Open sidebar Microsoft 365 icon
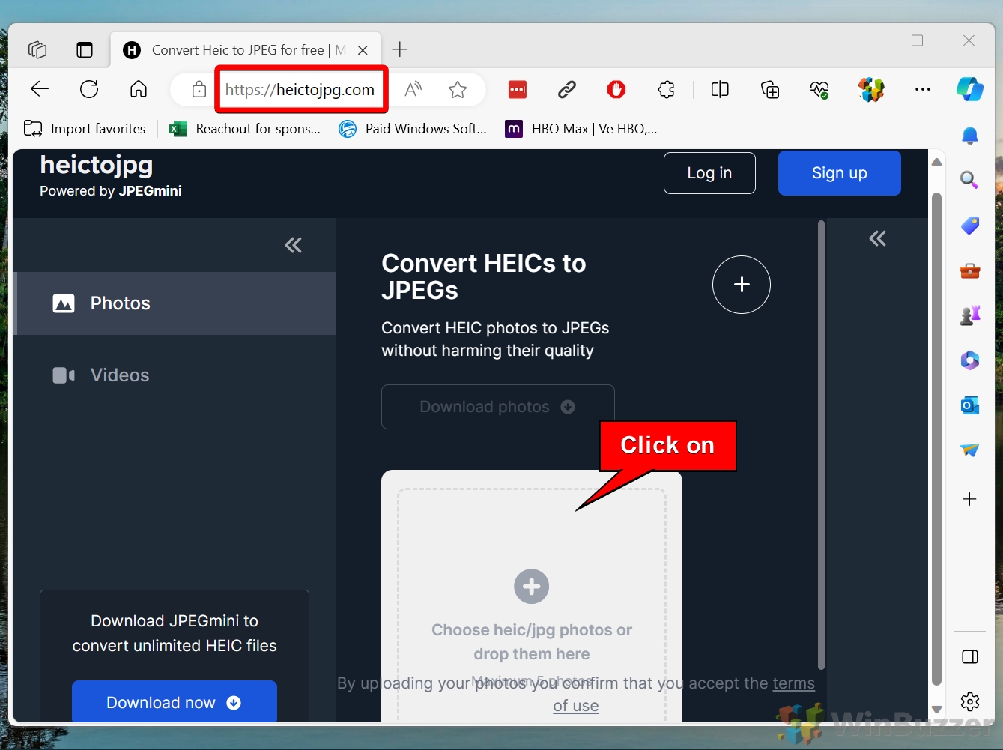Image resolution: width=1003 pixels, height=750 pixels. point(970,360)
